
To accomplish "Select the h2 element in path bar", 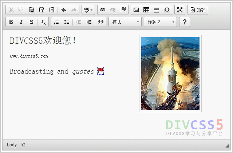I will (23, 145).
